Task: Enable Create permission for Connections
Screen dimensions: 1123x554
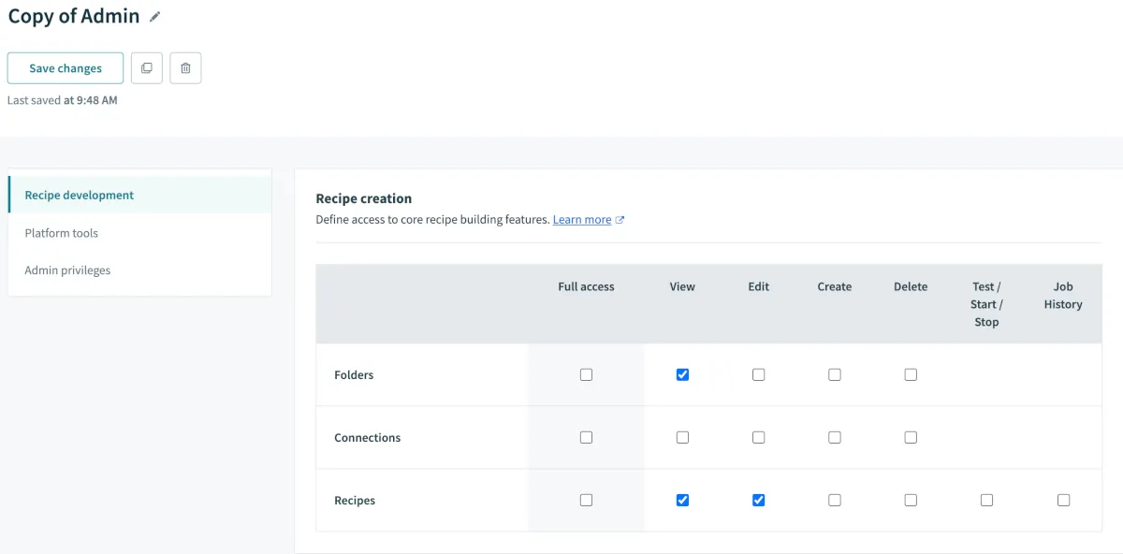Action: [834, 437]
